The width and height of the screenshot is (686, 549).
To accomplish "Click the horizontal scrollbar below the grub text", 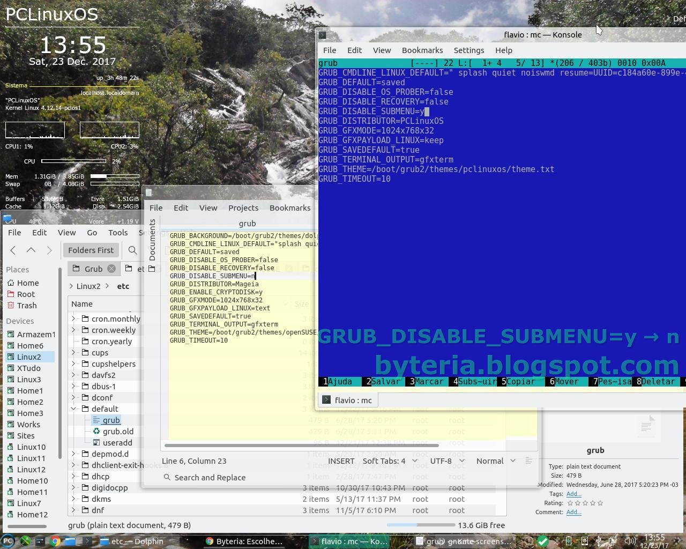I will click(300, 445).
